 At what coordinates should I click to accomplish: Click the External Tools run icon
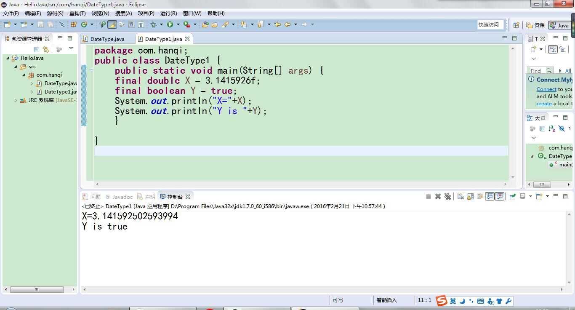coord(187,24)
